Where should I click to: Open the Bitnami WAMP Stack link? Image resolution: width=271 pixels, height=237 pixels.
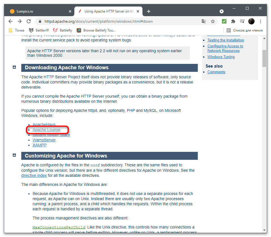(x=51, y=135)
